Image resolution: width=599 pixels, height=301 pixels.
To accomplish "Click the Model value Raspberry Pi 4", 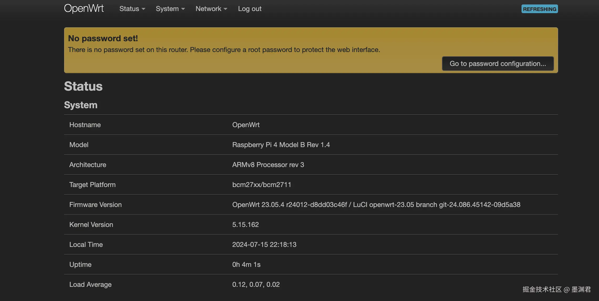I will (x=281, y=145).
